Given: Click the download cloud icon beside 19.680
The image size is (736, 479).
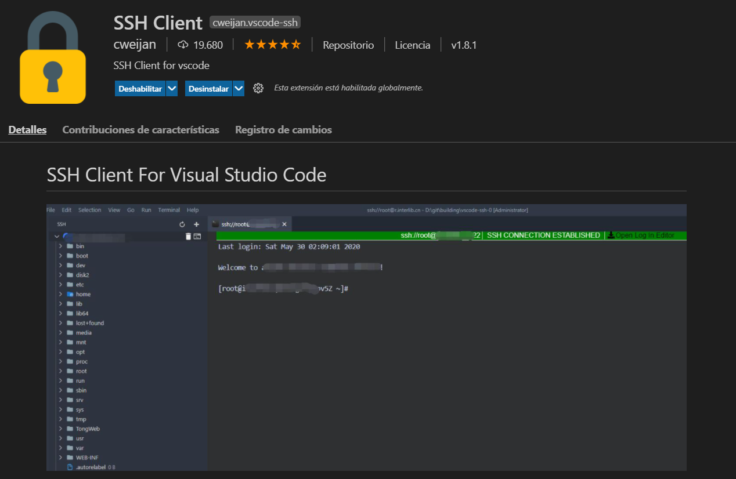Looking at the screenshot, I should (183, 45).
